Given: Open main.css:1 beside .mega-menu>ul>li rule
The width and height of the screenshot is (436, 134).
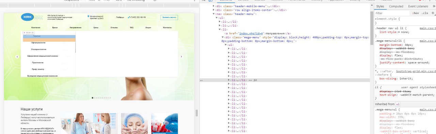Looking at the screenshot, I should (x=427, y=41).
